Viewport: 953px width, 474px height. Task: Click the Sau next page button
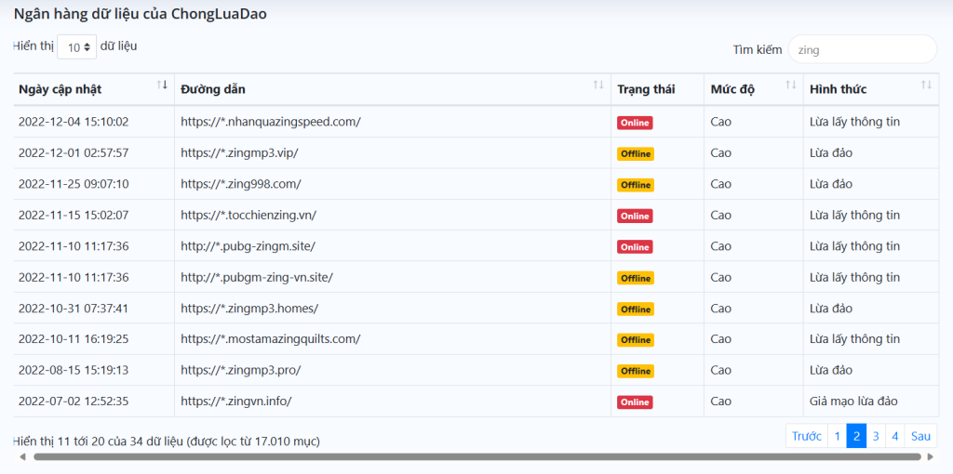[x=920, y=436]
